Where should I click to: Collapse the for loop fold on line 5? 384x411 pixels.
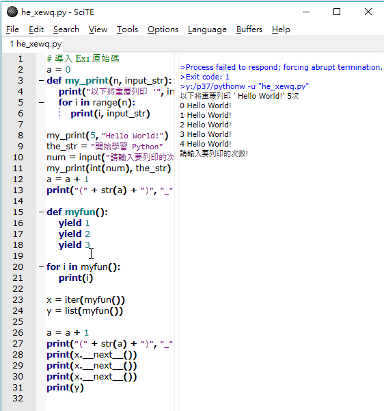point(41,103)
